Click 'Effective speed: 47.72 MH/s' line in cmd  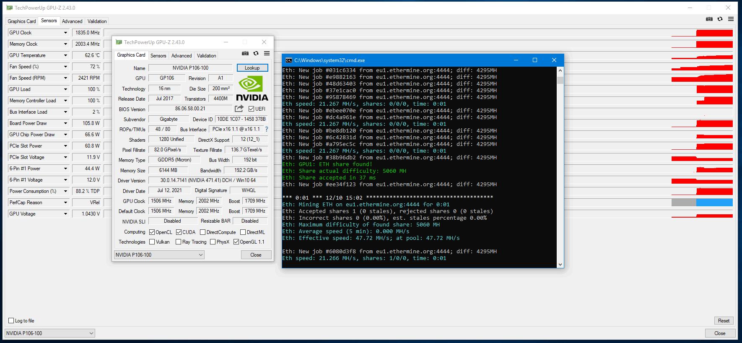[371, 238]
